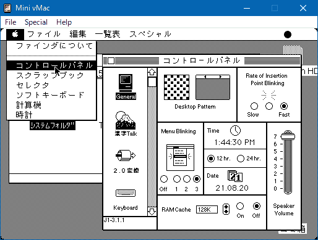Select the 2.0変換 control panel icon

[126, 162]
